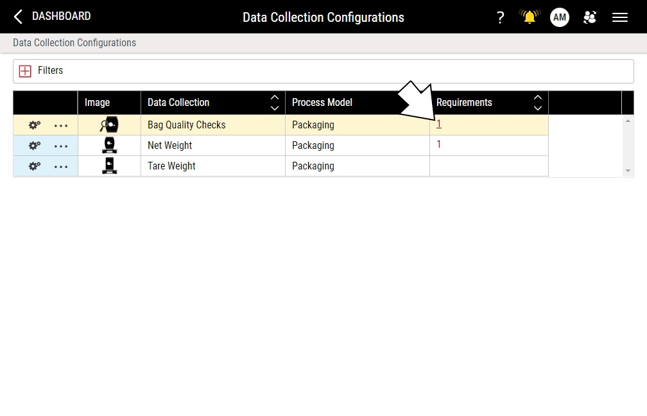Sort by Data Collection column
647x416 pixels.
point(275,103)
